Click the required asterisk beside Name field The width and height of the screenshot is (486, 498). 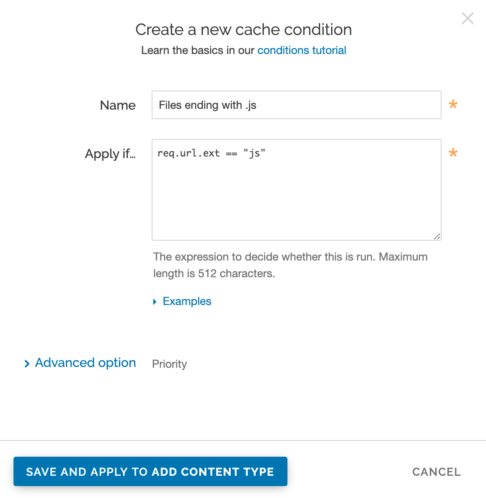click(x=453, y=105)
